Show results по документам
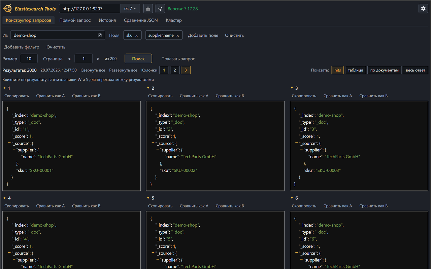The width and height of the screenshot is (431, 269). click(384, 70)
